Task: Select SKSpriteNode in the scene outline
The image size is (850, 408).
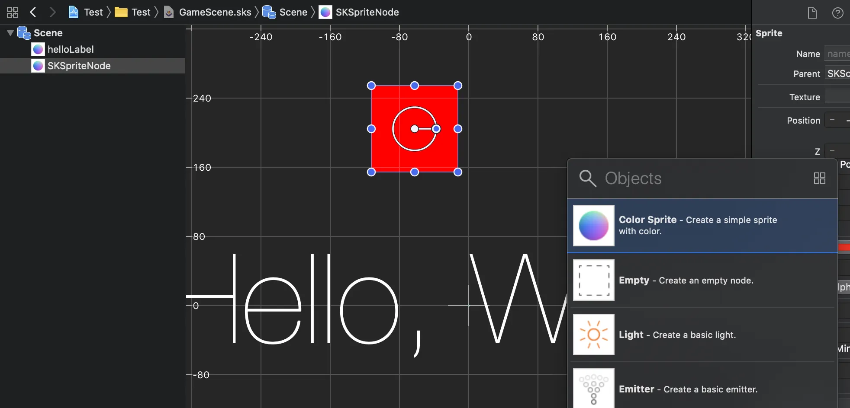Action: coord(93,66)
